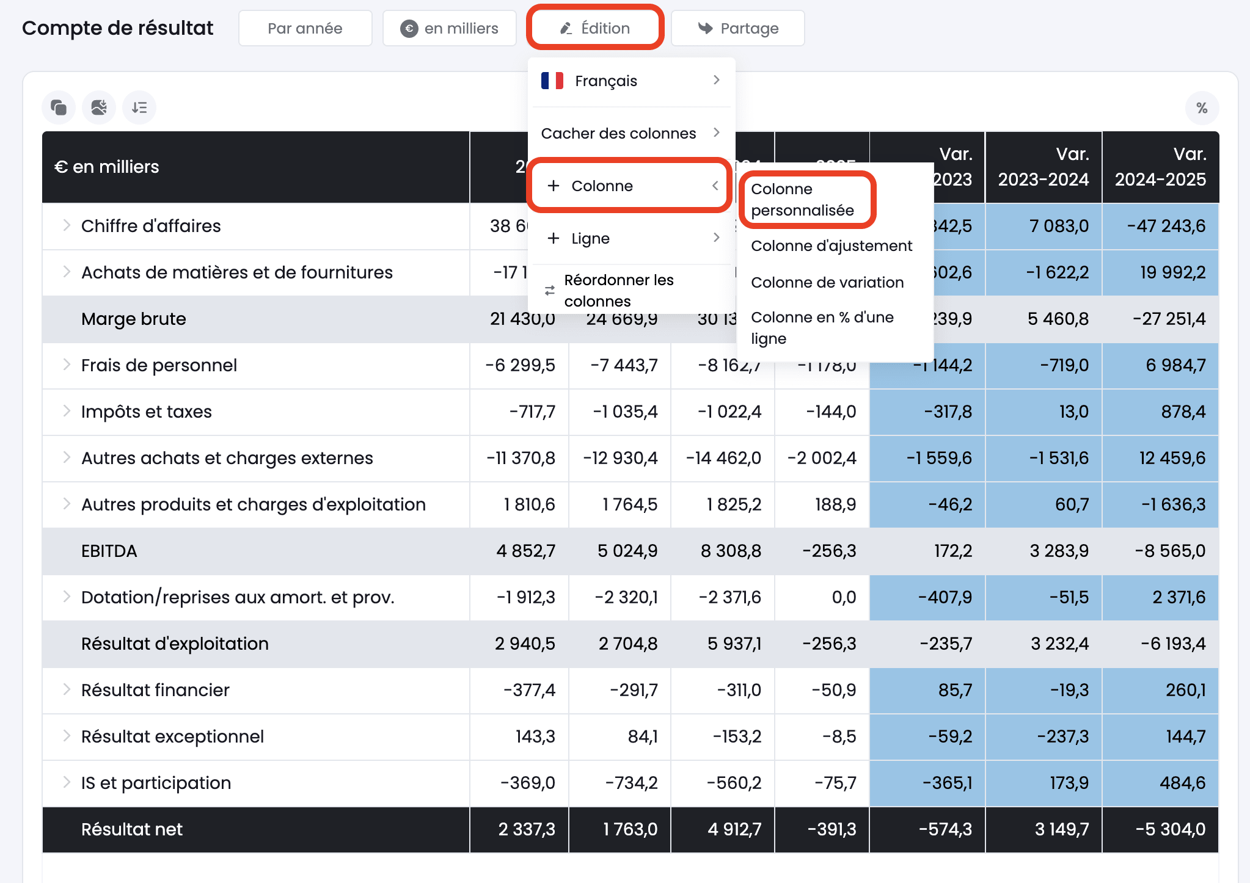Viewport: 1250px width, 883px height.
Task: Click chevron next to Français
Action: click(716, 80)
